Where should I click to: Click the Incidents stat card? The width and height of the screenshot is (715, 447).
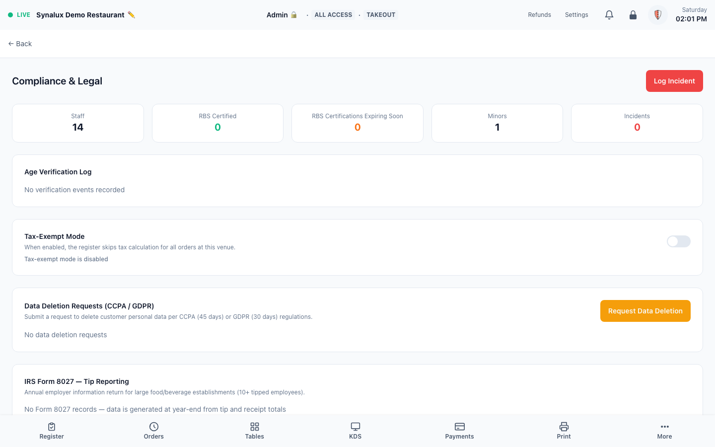tap(637, 123)
